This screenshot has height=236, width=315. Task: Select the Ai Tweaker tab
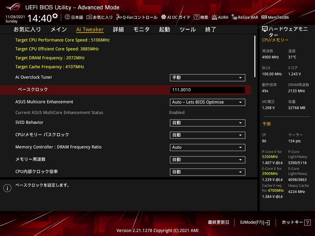tap(90, 29)
